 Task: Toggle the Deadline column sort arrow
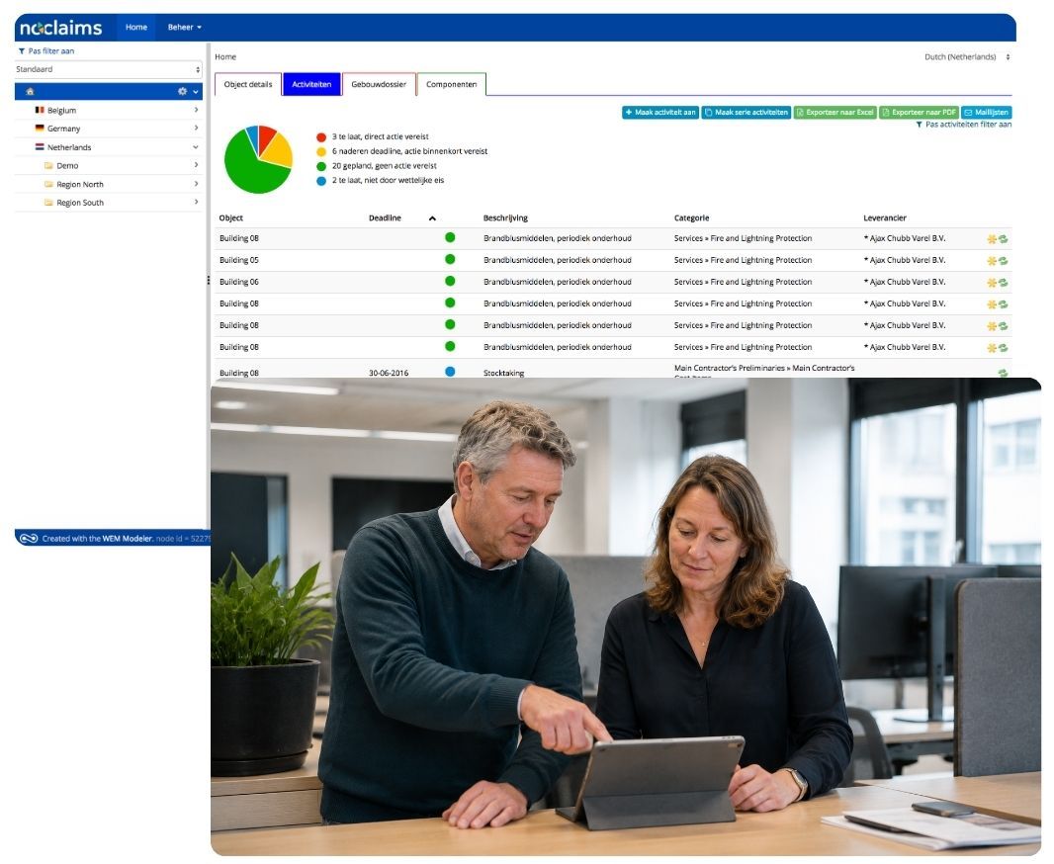pyautogui.click(x=432, y=218)
